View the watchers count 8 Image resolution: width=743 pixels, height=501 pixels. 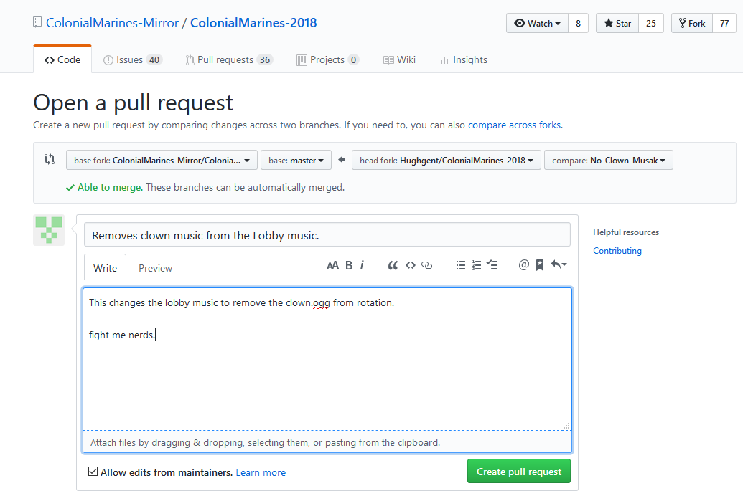[x=578, y=23]
